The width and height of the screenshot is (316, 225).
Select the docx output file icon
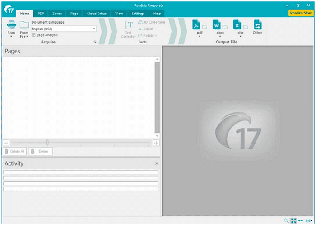[217, 24]
